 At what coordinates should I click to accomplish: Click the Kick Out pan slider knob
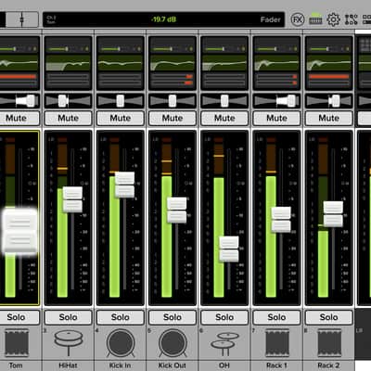click(x=173, y=101)
